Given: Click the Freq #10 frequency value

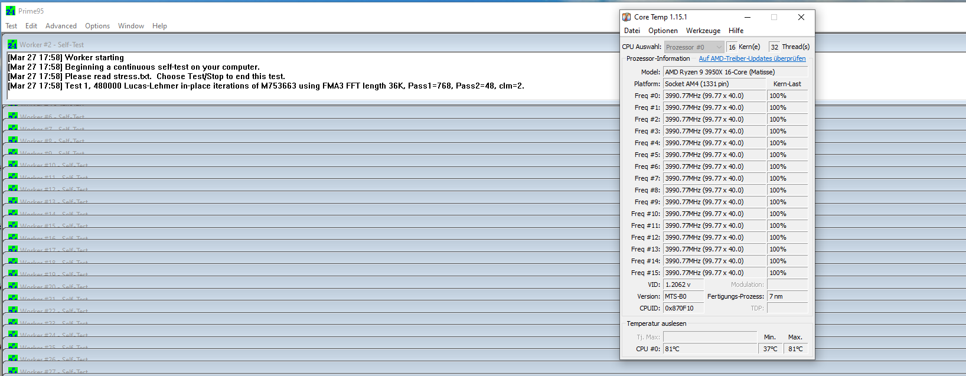Looking at the screenshot, I should pos(714,214).
